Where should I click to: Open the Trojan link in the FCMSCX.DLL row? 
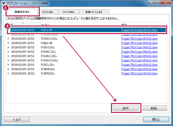pyautogui.click(x=139, y=39)
